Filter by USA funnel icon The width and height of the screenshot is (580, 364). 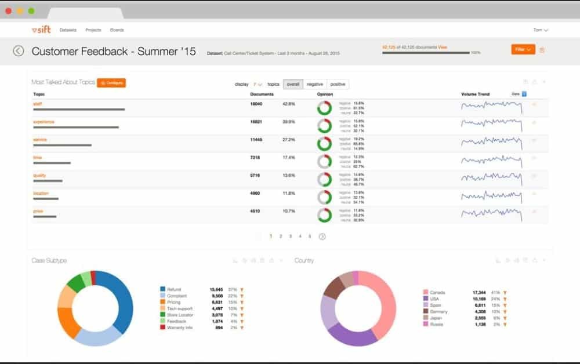505,299
